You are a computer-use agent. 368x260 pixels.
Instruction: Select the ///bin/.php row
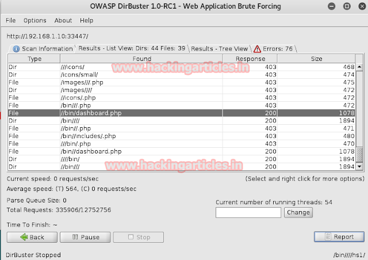pos(182,144)
